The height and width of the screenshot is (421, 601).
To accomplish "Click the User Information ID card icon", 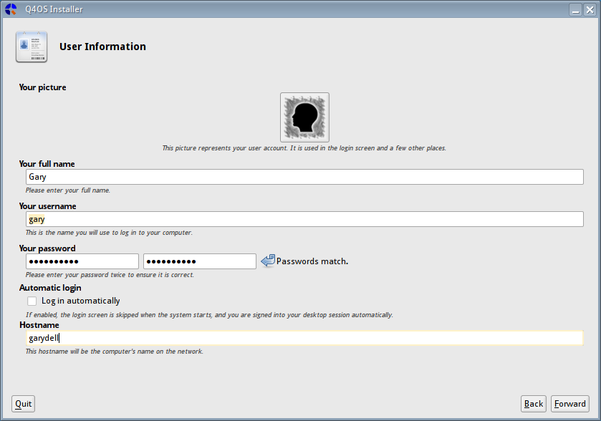I will [32, 47].
